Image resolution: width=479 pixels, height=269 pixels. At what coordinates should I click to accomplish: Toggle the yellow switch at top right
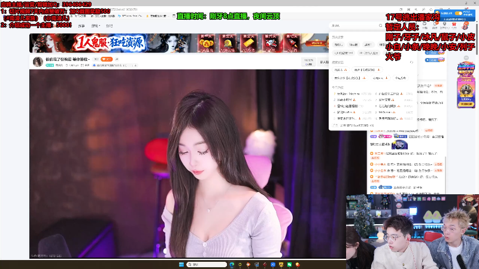pos(458,13)
